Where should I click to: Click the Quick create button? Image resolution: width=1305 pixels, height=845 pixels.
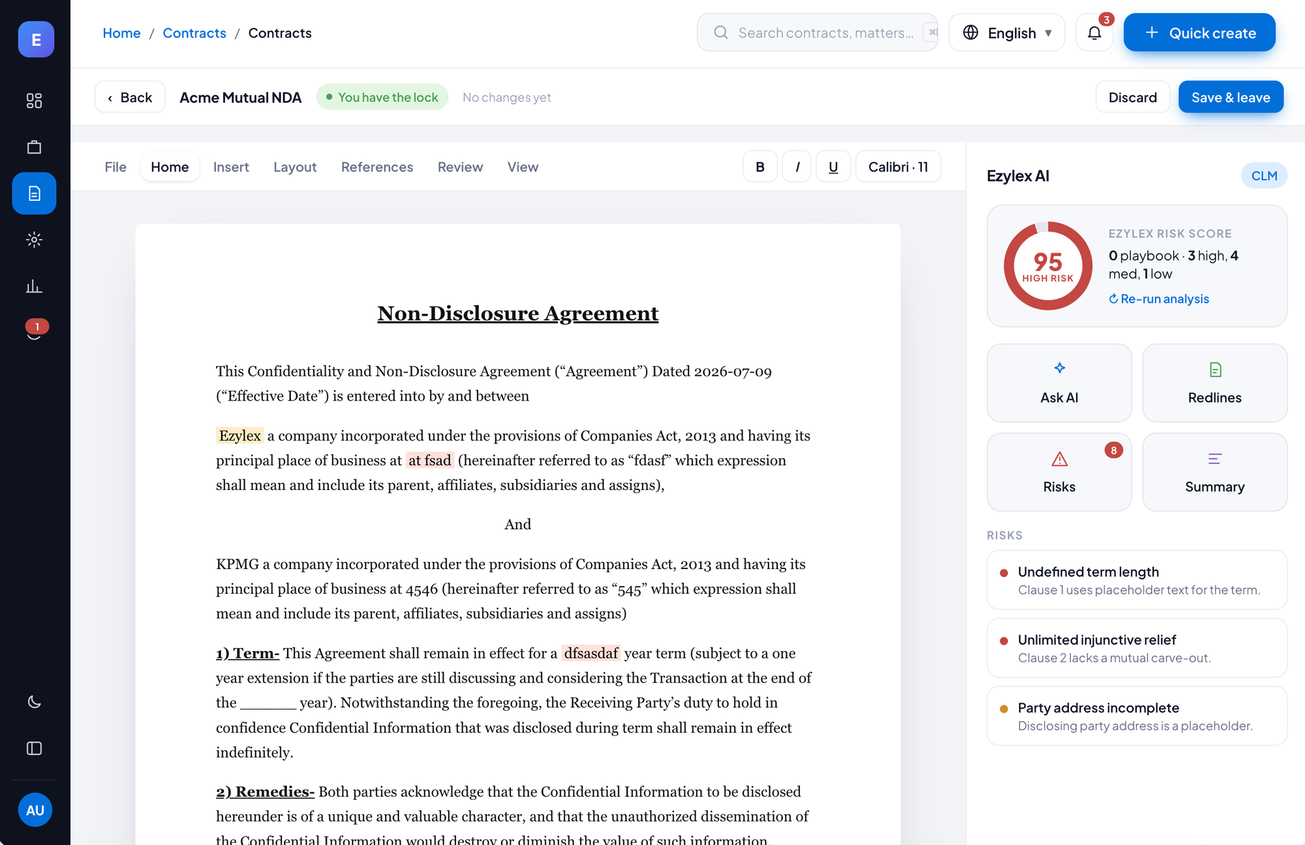click(x=1199, y=33)
